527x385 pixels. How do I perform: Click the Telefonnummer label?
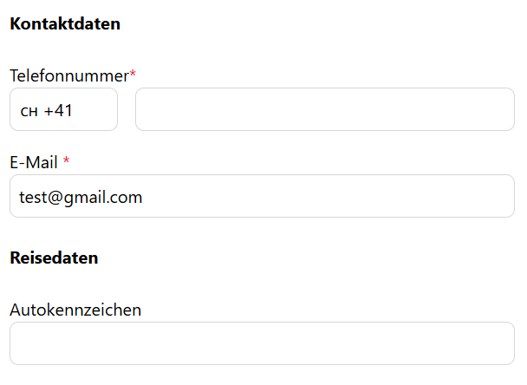click(68, 75)
